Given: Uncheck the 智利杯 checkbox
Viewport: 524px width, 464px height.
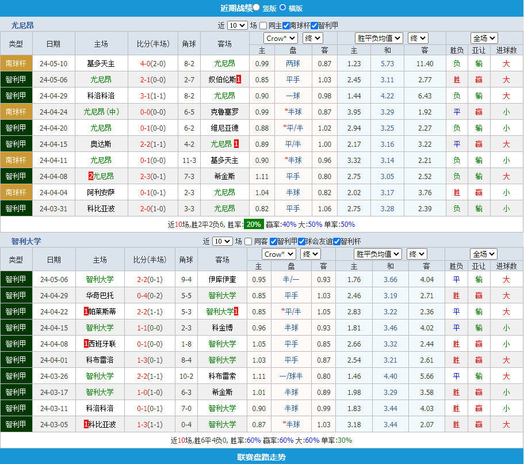Looking at the screenshot, I should pos(337,241).
